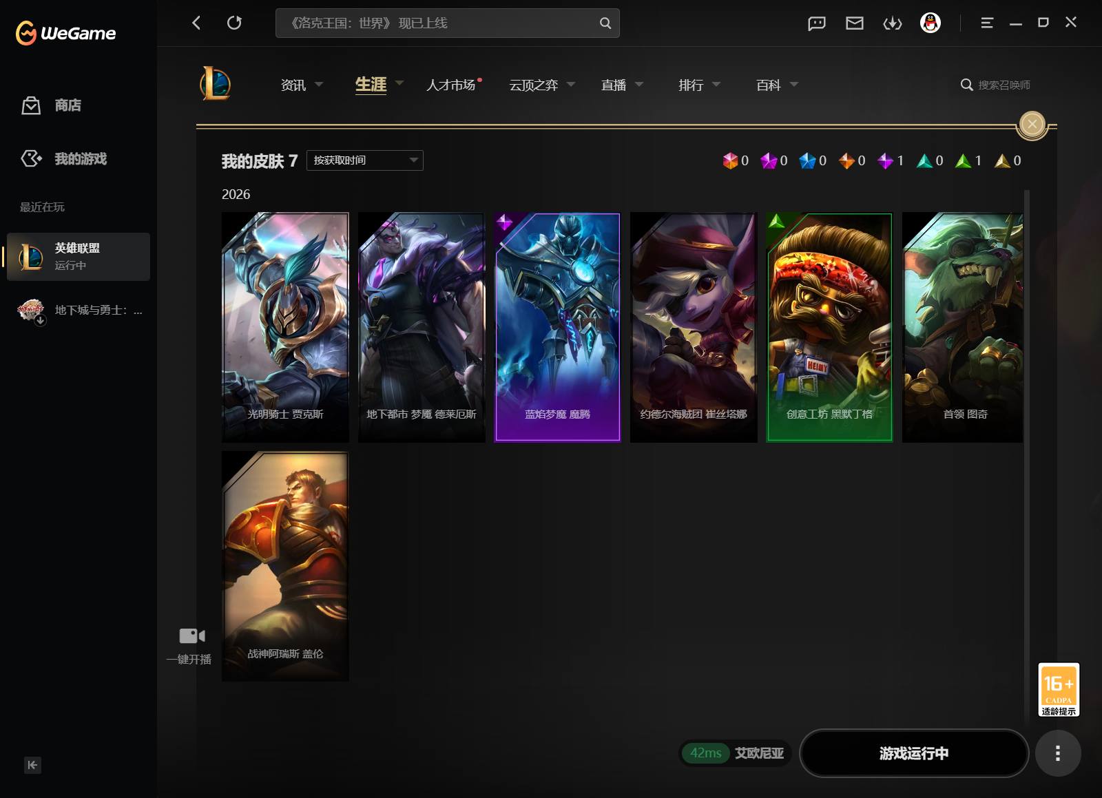Screen dimensions: 1102x798
Task: Open the 人才市场 tab
Action: [450, 85]
